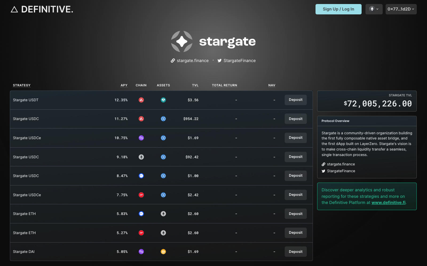Deposit into Stargate USDCe at 10.75% APY
427x266 pixels.
pyautogui.click(x=295, y=138)
